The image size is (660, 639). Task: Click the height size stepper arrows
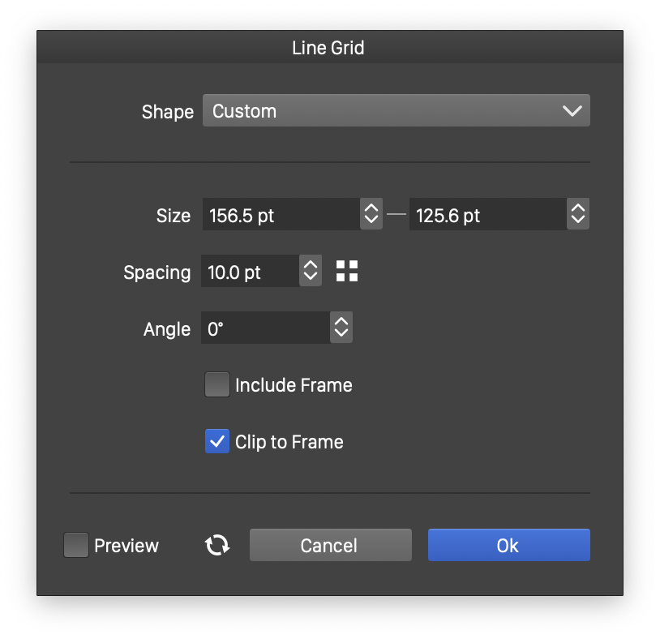click(578, 215)
